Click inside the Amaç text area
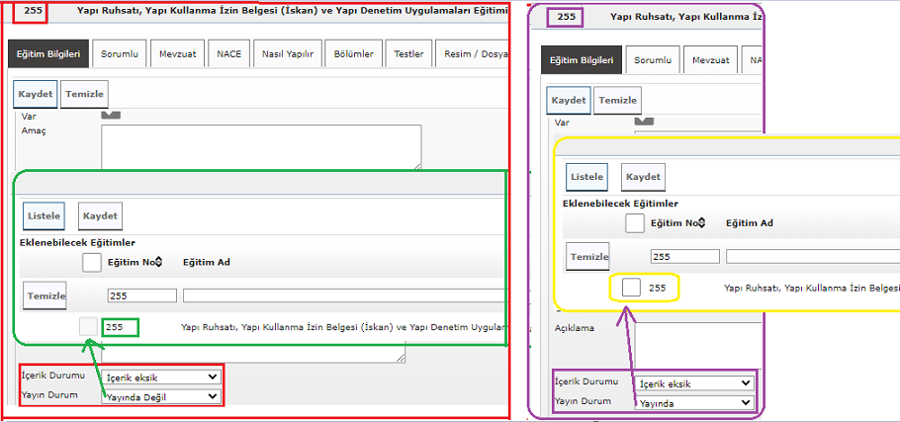This screenshot has height=422, width=900. click(261, 146)
